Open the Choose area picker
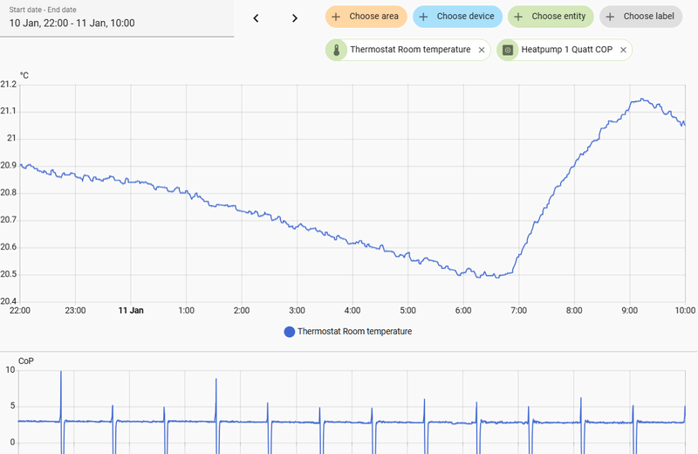 (x=366, y=17)
